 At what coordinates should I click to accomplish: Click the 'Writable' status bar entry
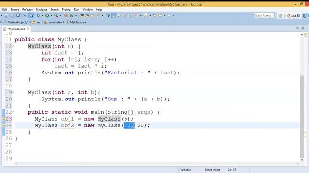(185, 170)
